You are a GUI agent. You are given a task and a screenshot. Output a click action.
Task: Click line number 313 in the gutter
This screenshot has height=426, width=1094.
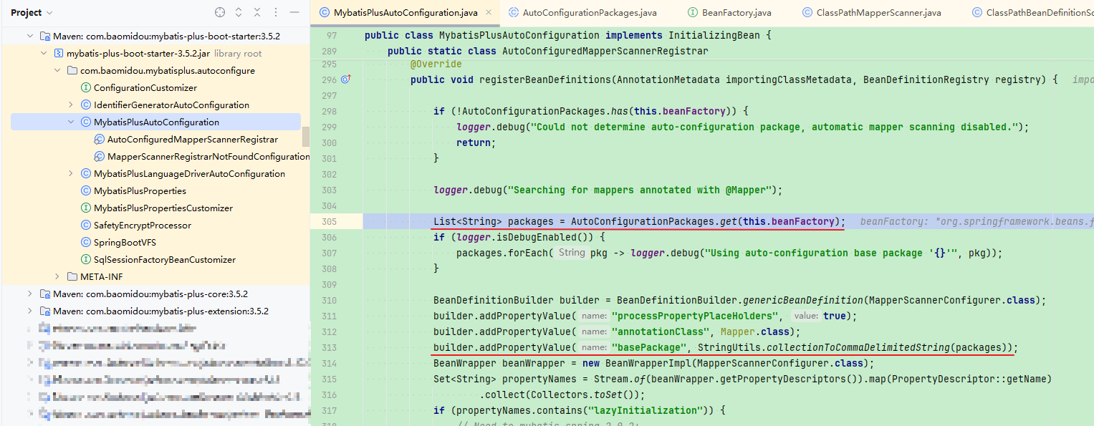(329, 347)
